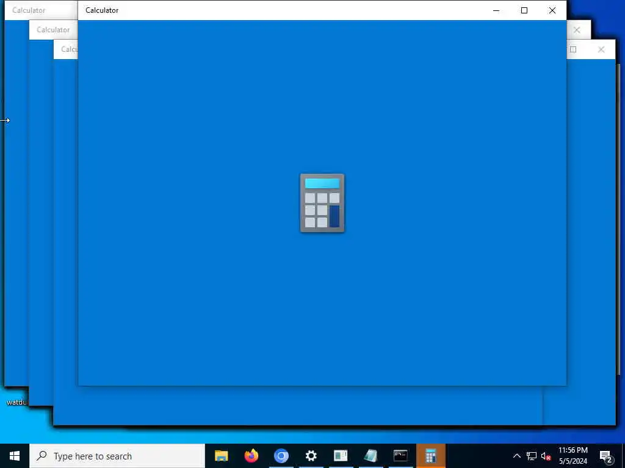
Task: Close the front Calculator window
Action: click(552, 10)
